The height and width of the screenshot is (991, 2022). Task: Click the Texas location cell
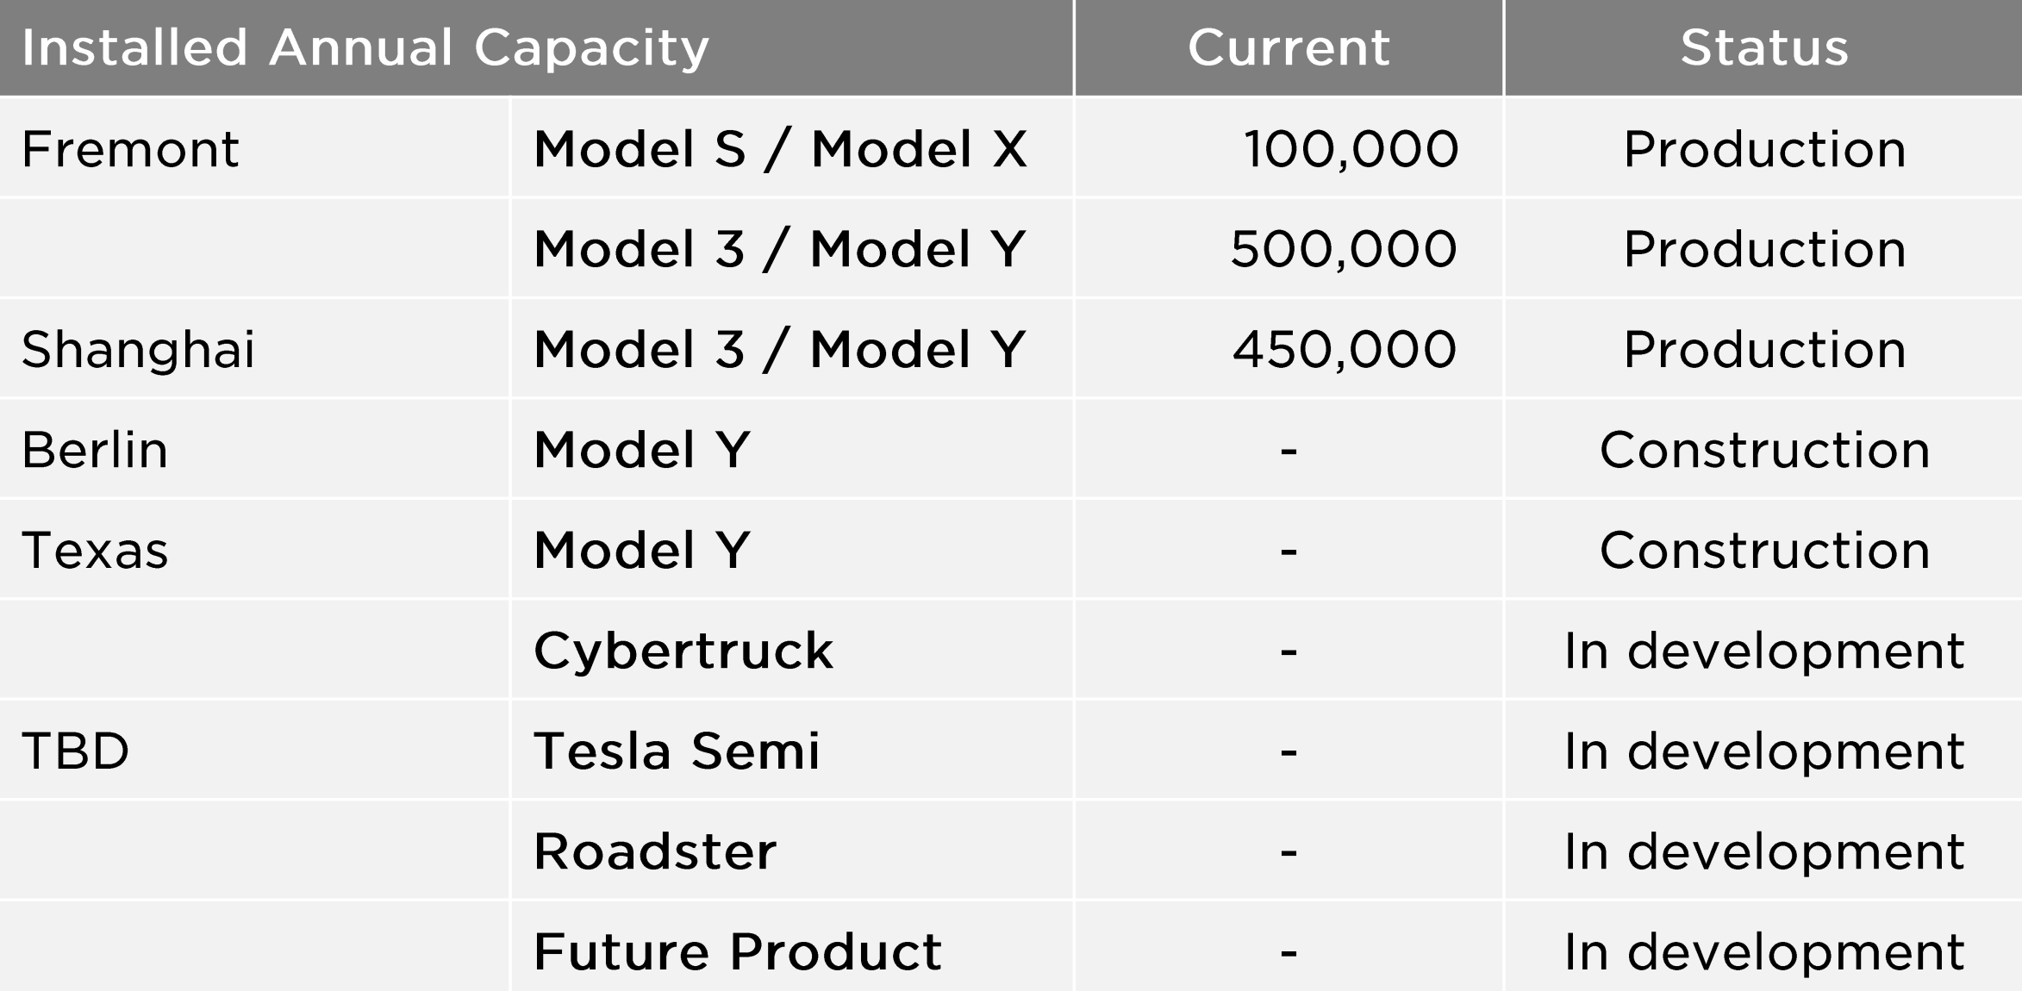(95, 551)
